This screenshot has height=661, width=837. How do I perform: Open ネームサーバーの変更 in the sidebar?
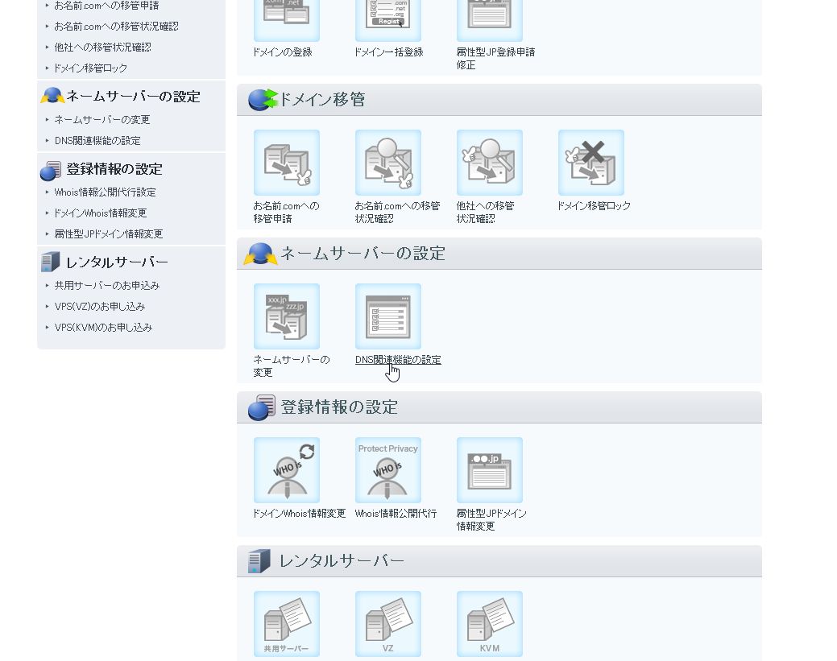point(102,119)
